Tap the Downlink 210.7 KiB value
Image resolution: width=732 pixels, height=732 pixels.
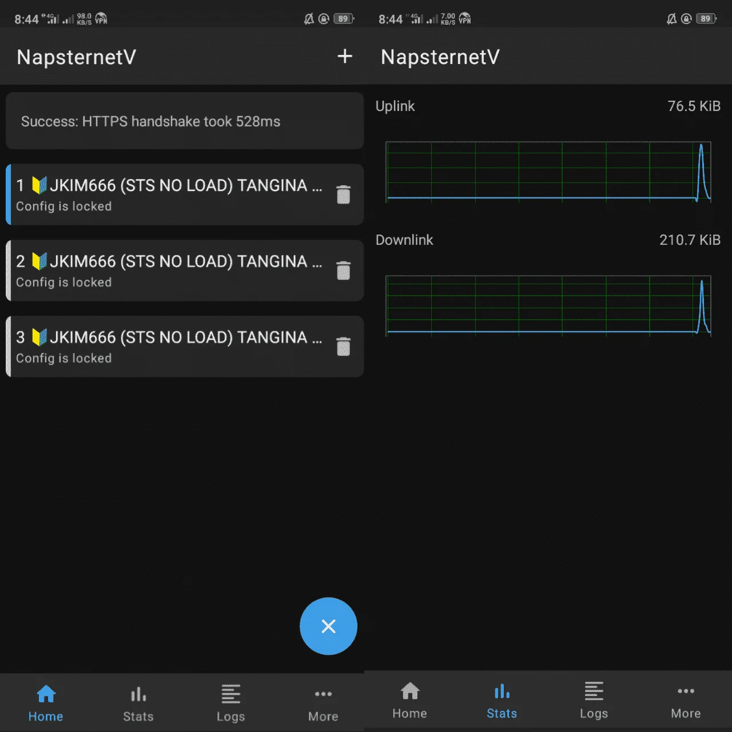tap(690, 240)
